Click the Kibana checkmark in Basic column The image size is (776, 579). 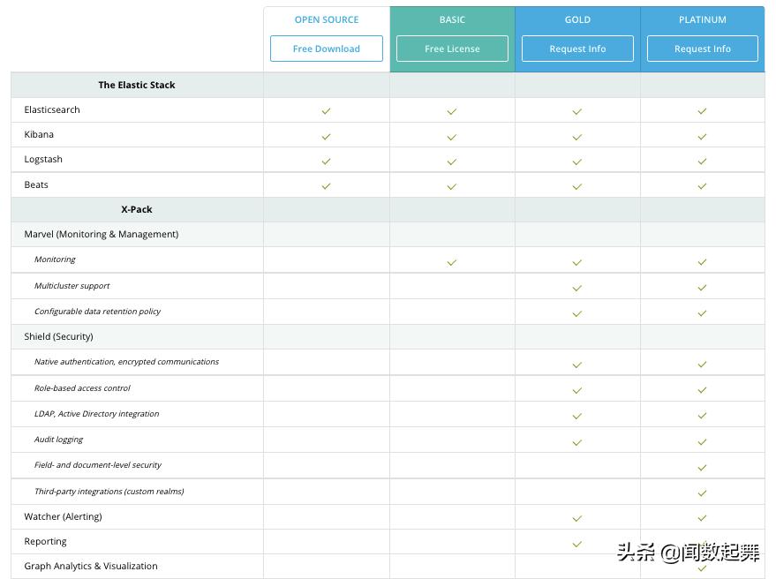point(452,137)
